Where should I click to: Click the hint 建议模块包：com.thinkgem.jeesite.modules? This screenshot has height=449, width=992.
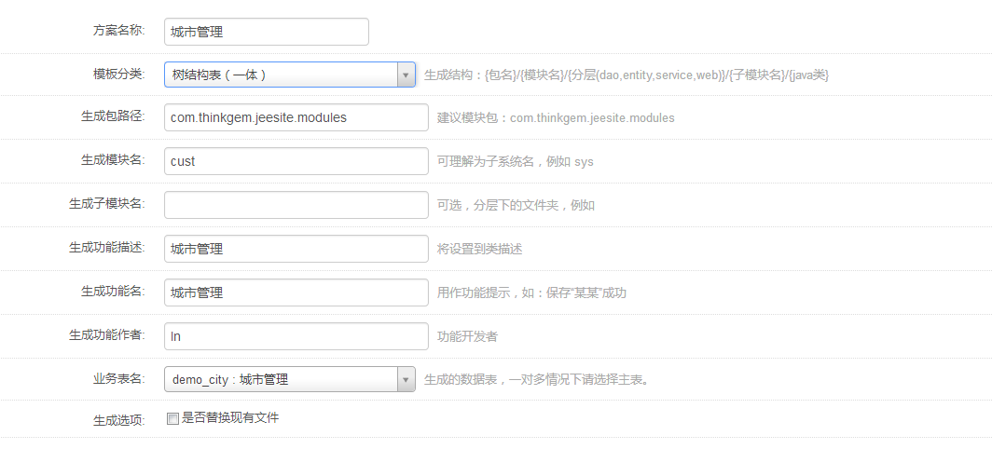tap(556, 118)
